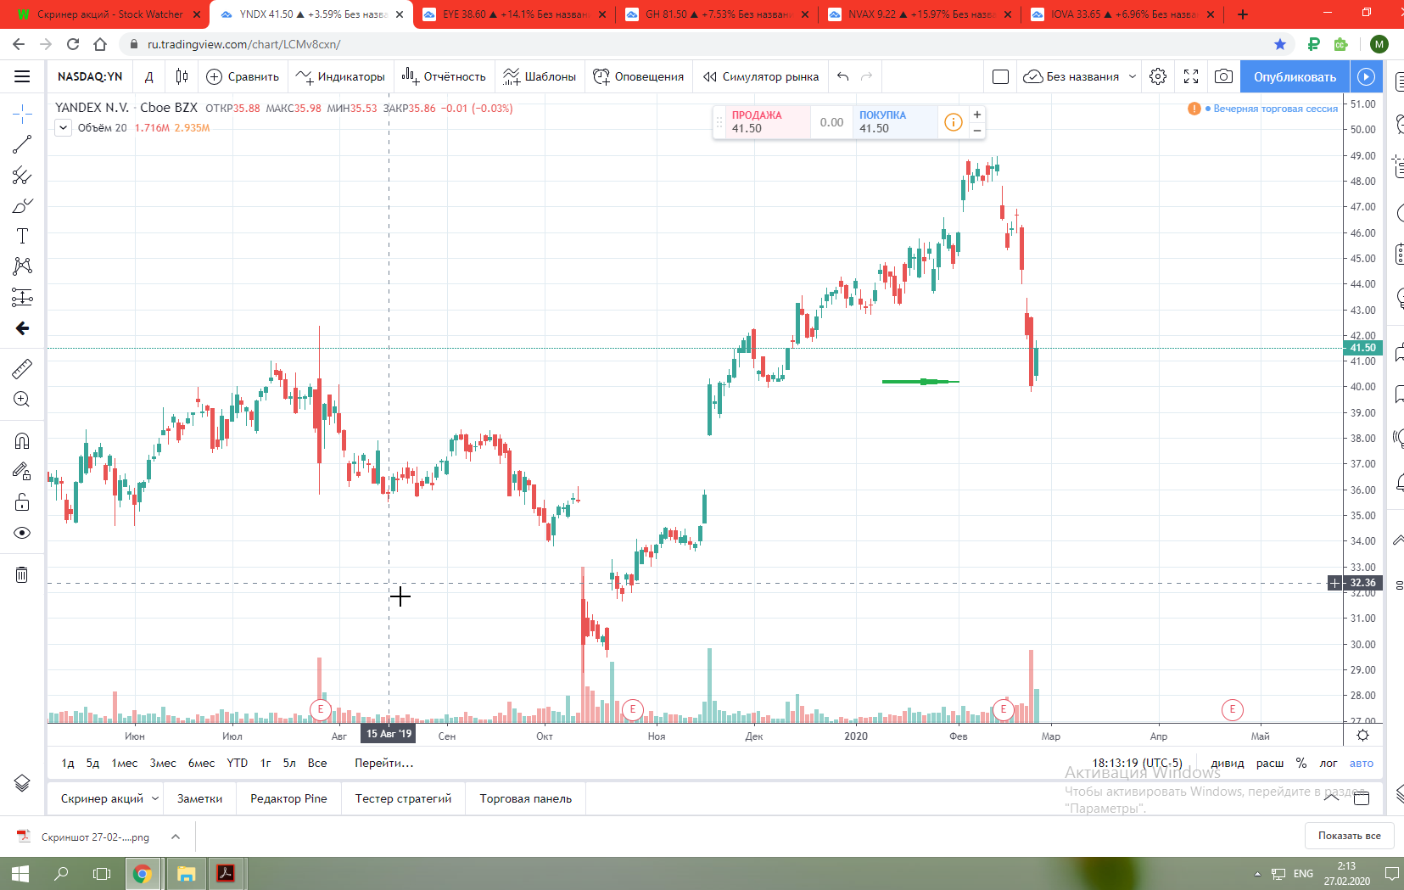Toggle logarithmic scale "лог"
Image resolution: width=1404 pixels, height=890 pixels.
1328,763
